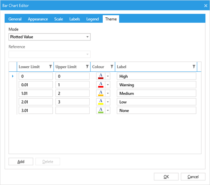The image size is (210, 185).
Task: Switch to the Appearance tab
Action: (x=38, y=19)
